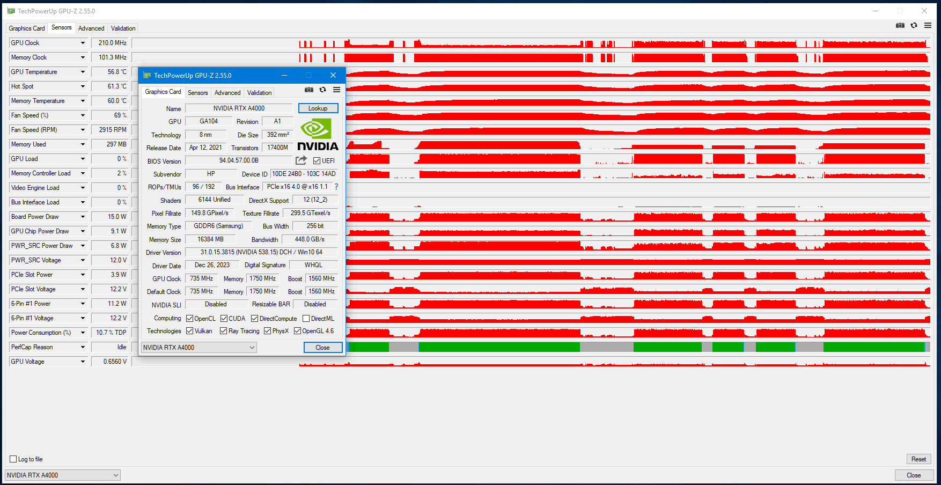This screenshot has height=485, width=941.
Task: Open the GPU Clock sensor dropdown
Action: pos(83,43)
